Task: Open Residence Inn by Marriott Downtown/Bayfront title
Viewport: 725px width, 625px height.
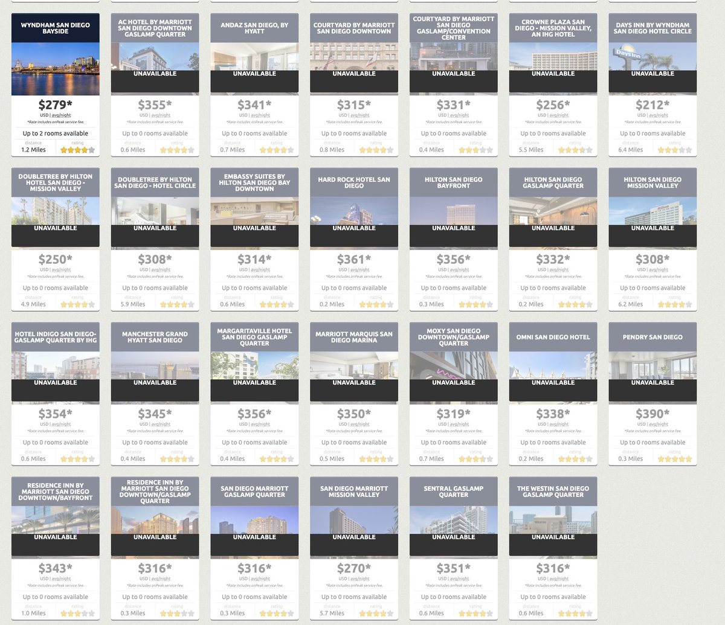Action: coord(56,492)
